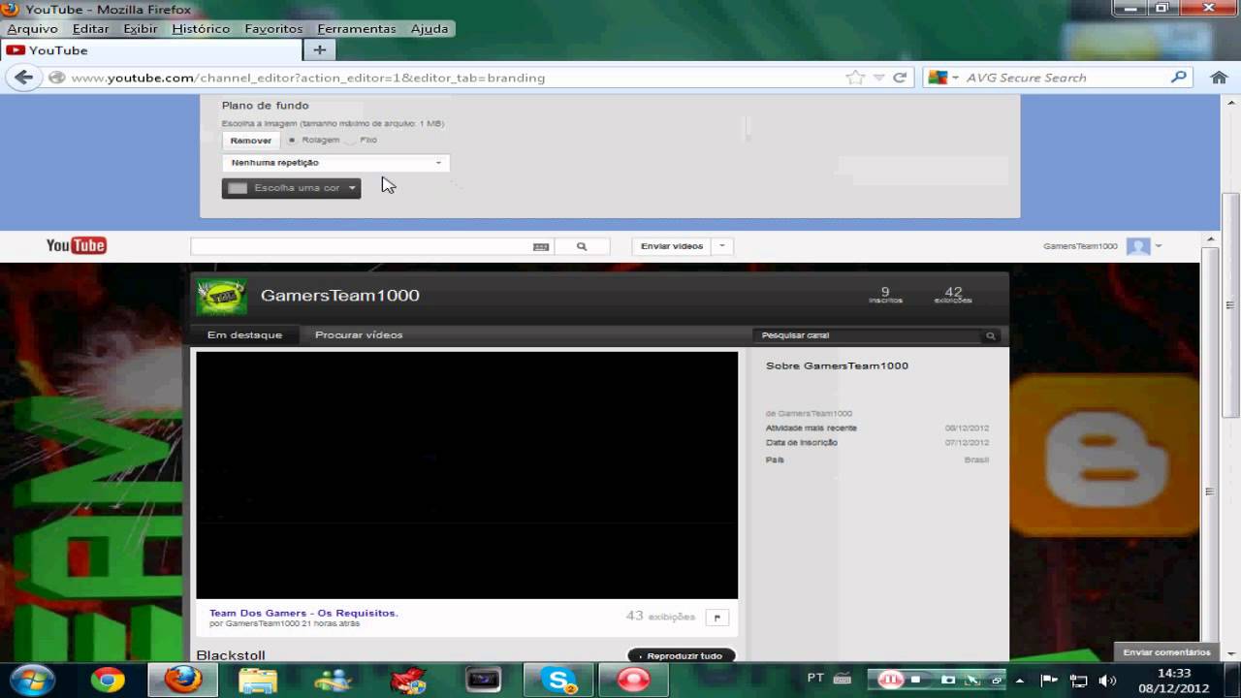The height and width of the screenshot is (698, 1241).
Task: Click the Remover button
Action: 251,141
